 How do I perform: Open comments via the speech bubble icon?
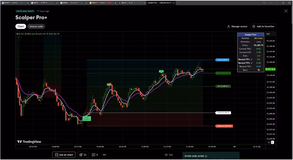pyautogui.click(x=93, y=155)
